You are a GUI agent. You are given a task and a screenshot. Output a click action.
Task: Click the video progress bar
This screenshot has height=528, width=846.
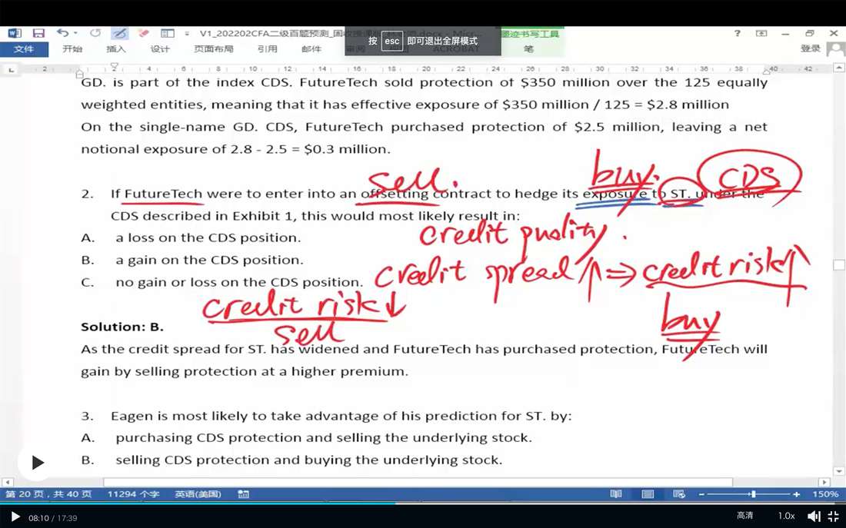click(423, 503)
